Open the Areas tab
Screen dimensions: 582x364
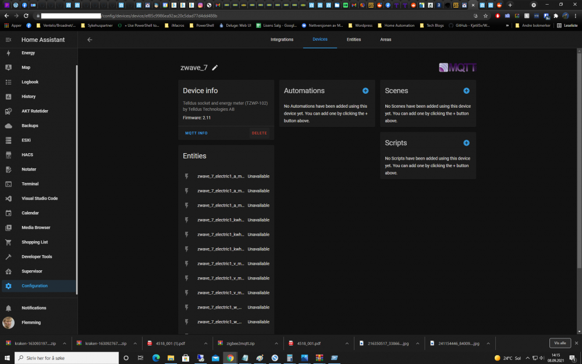385,40
